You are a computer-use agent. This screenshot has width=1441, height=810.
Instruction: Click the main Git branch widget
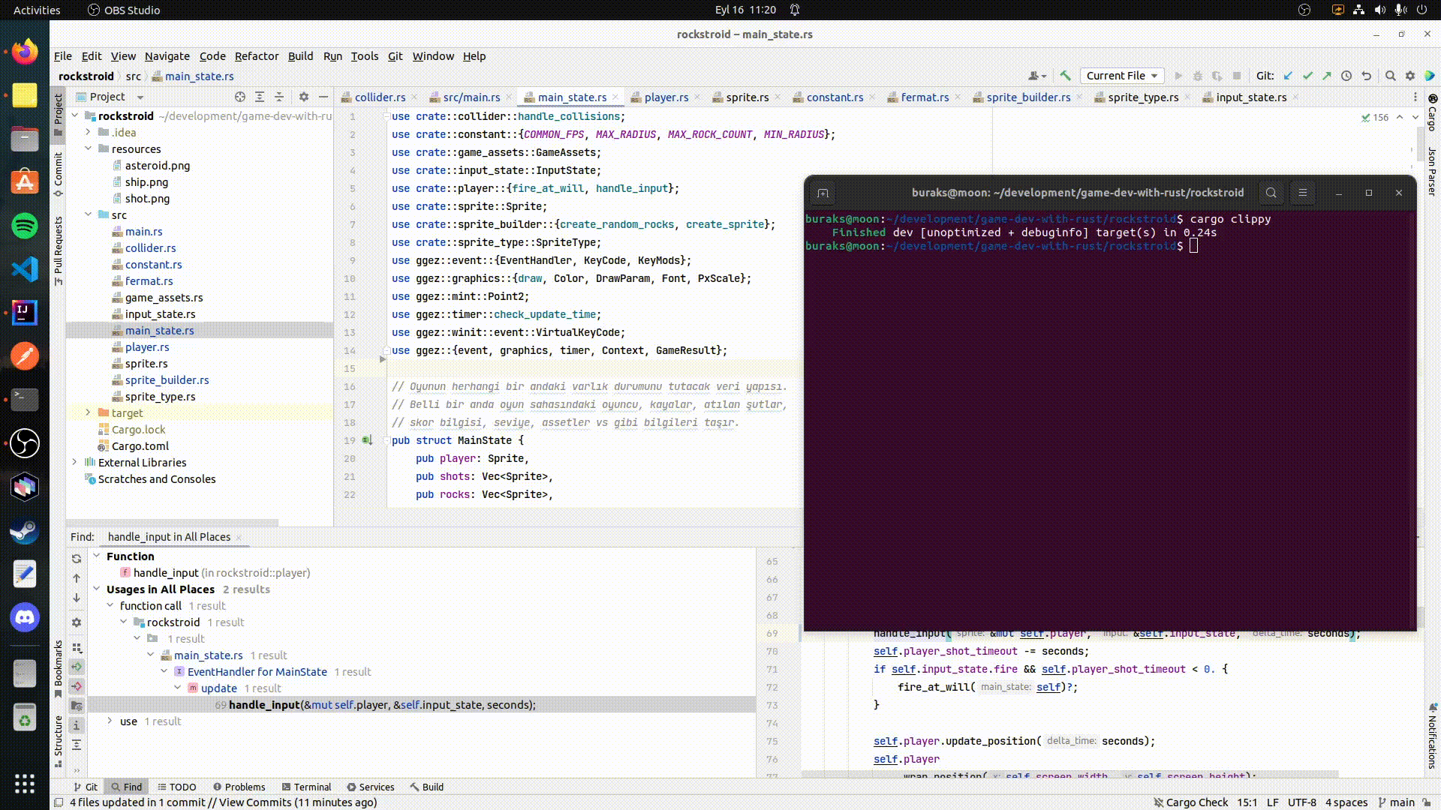tap(1395, 802)
